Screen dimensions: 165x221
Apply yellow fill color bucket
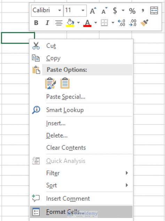tap(70, 23)
